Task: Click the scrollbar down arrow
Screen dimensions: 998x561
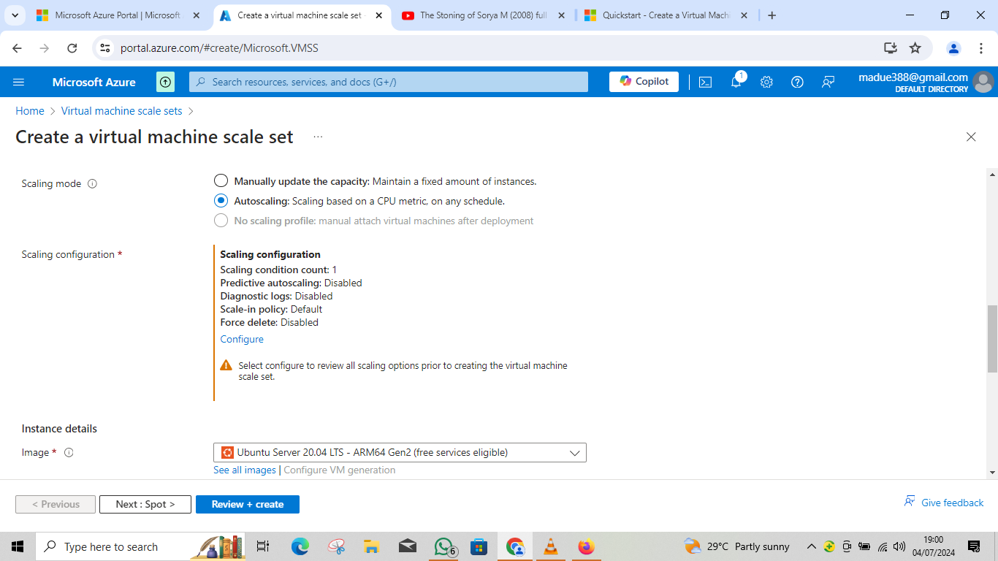Action: [x=992, y=473]
